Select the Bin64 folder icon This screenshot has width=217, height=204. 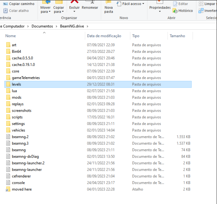point(8,52)
